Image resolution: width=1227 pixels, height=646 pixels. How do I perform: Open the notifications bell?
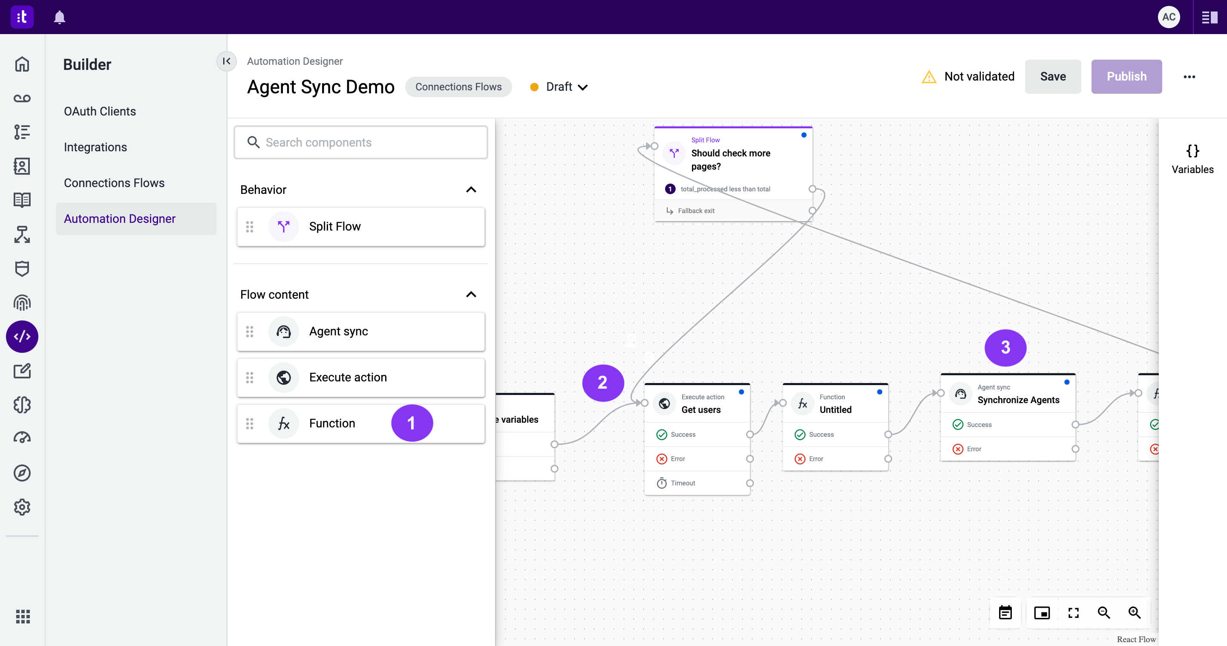click(60, 17)
